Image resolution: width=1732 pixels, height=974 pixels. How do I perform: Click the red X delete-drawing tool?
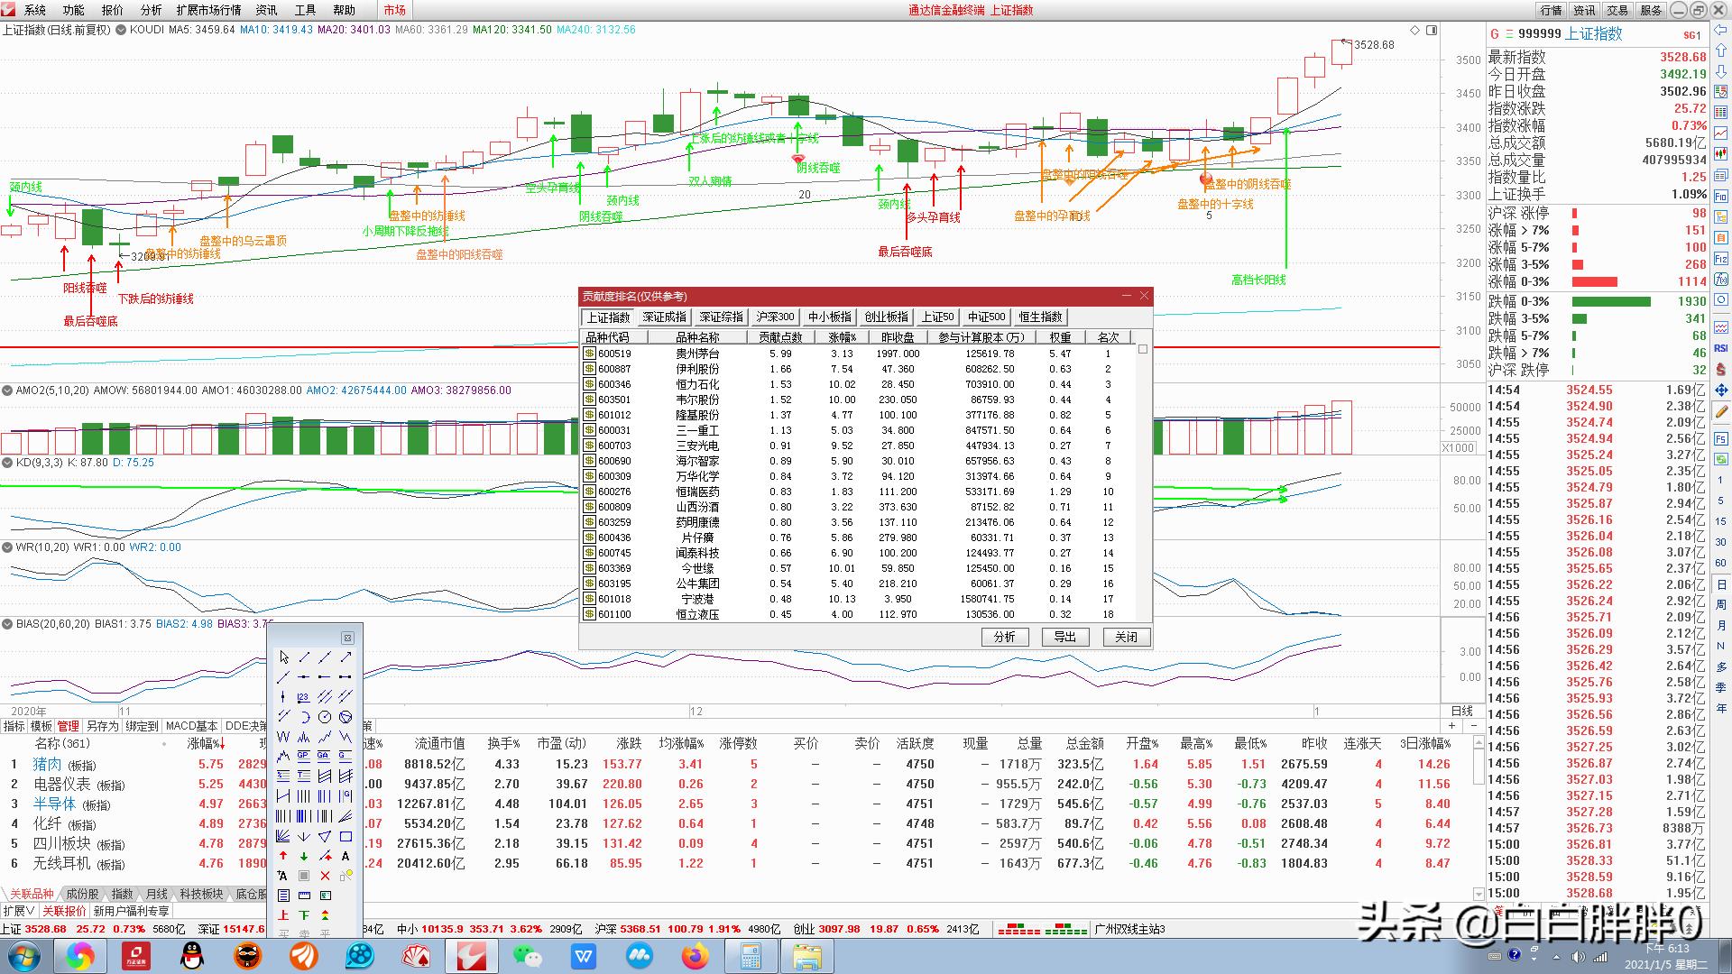point(325,876)
